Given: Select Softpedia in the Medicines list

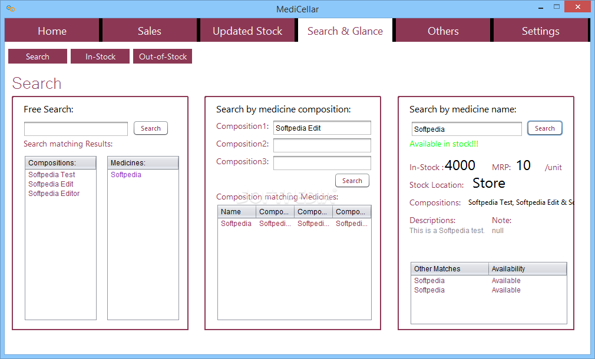Looking at the screenshot, I should tap(126, 174).
